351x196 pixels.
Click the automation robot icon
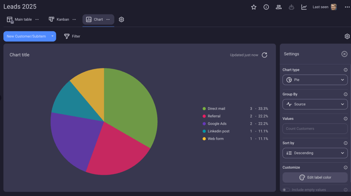[291, 7]
